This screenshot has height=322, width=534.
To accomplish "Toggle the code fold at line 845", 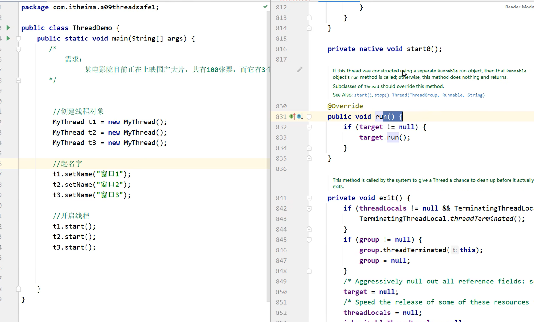I will point(309,240).
